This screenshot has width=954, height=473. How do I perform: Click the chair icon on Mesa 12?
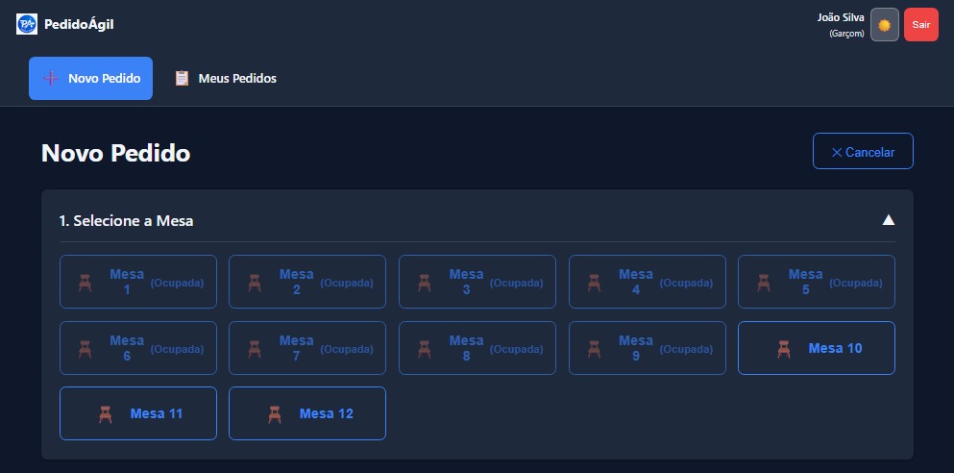274,413
